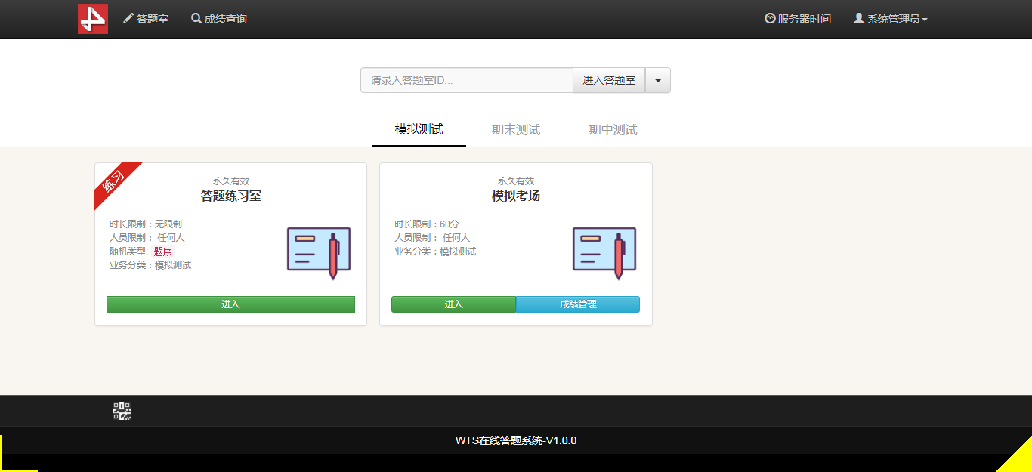
Task: Expand the dropdown arrow beside 进入答题室
Action: [657, 80]
